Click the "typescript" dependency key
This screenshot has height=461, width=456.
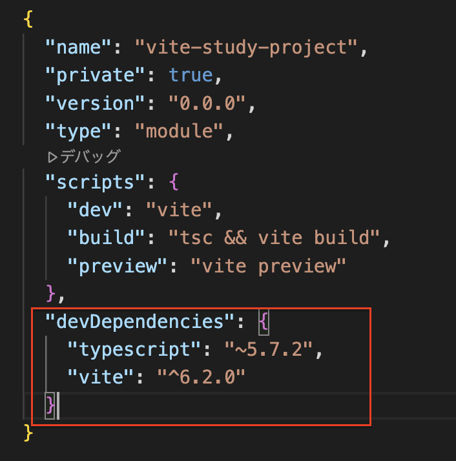coord(134,349)
